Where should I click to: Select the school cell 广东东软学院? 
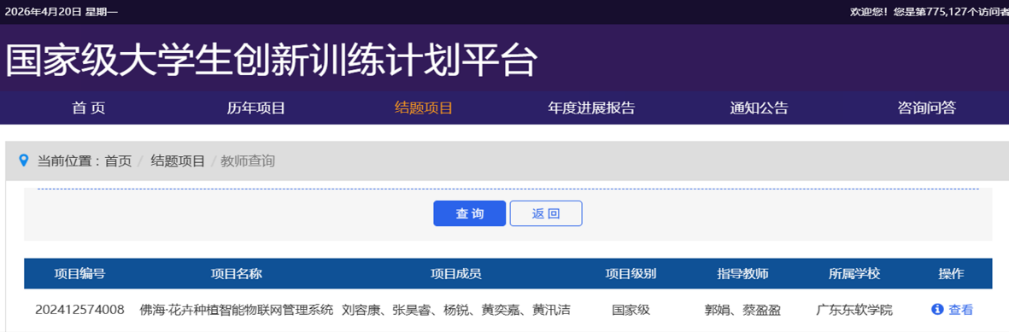pos(854,310)
